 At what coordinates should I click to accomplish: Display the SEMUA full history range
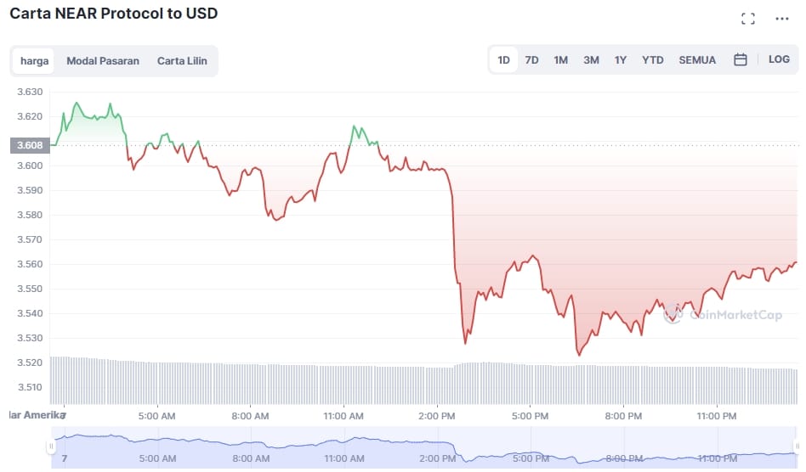tap(697, 60)
